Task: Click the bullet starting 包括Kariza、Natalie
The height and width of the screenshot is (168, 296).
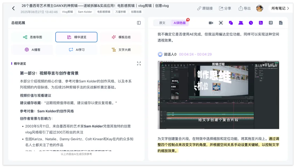Action: click(79, 142)
